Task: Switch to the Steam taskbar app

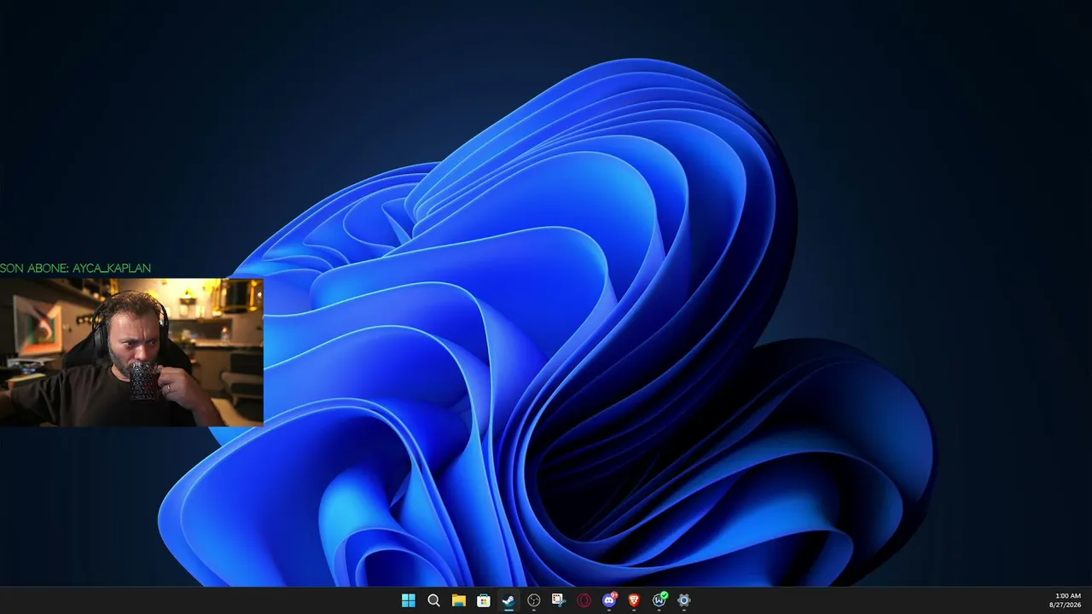Action: [x=508, y=600]
